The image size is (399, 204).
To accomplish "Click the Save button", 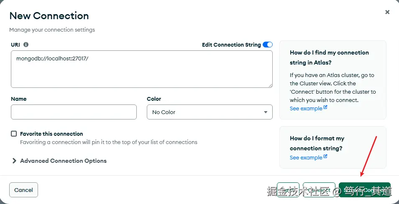I will (x=288, y=190).
